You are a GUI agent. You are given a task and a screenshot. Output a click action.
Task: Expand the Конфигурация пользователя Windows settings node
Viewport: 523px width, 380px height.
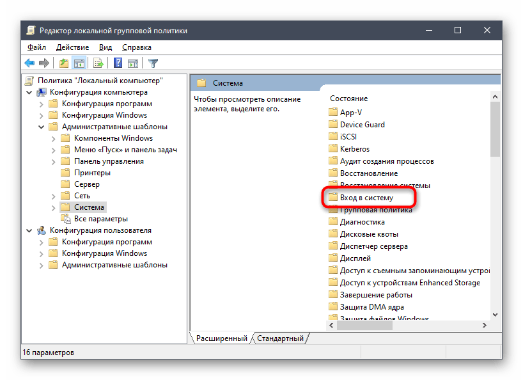click(41, 253)
